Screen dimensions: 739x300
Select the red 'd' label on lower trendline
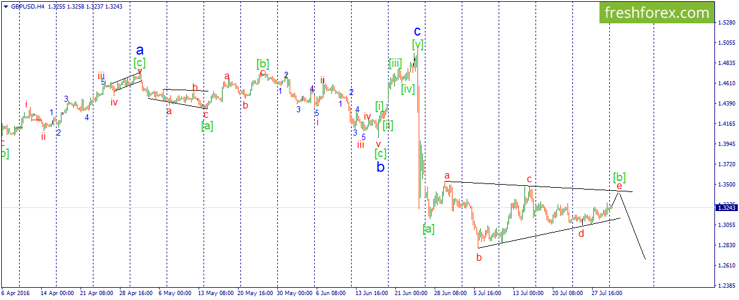582,234
